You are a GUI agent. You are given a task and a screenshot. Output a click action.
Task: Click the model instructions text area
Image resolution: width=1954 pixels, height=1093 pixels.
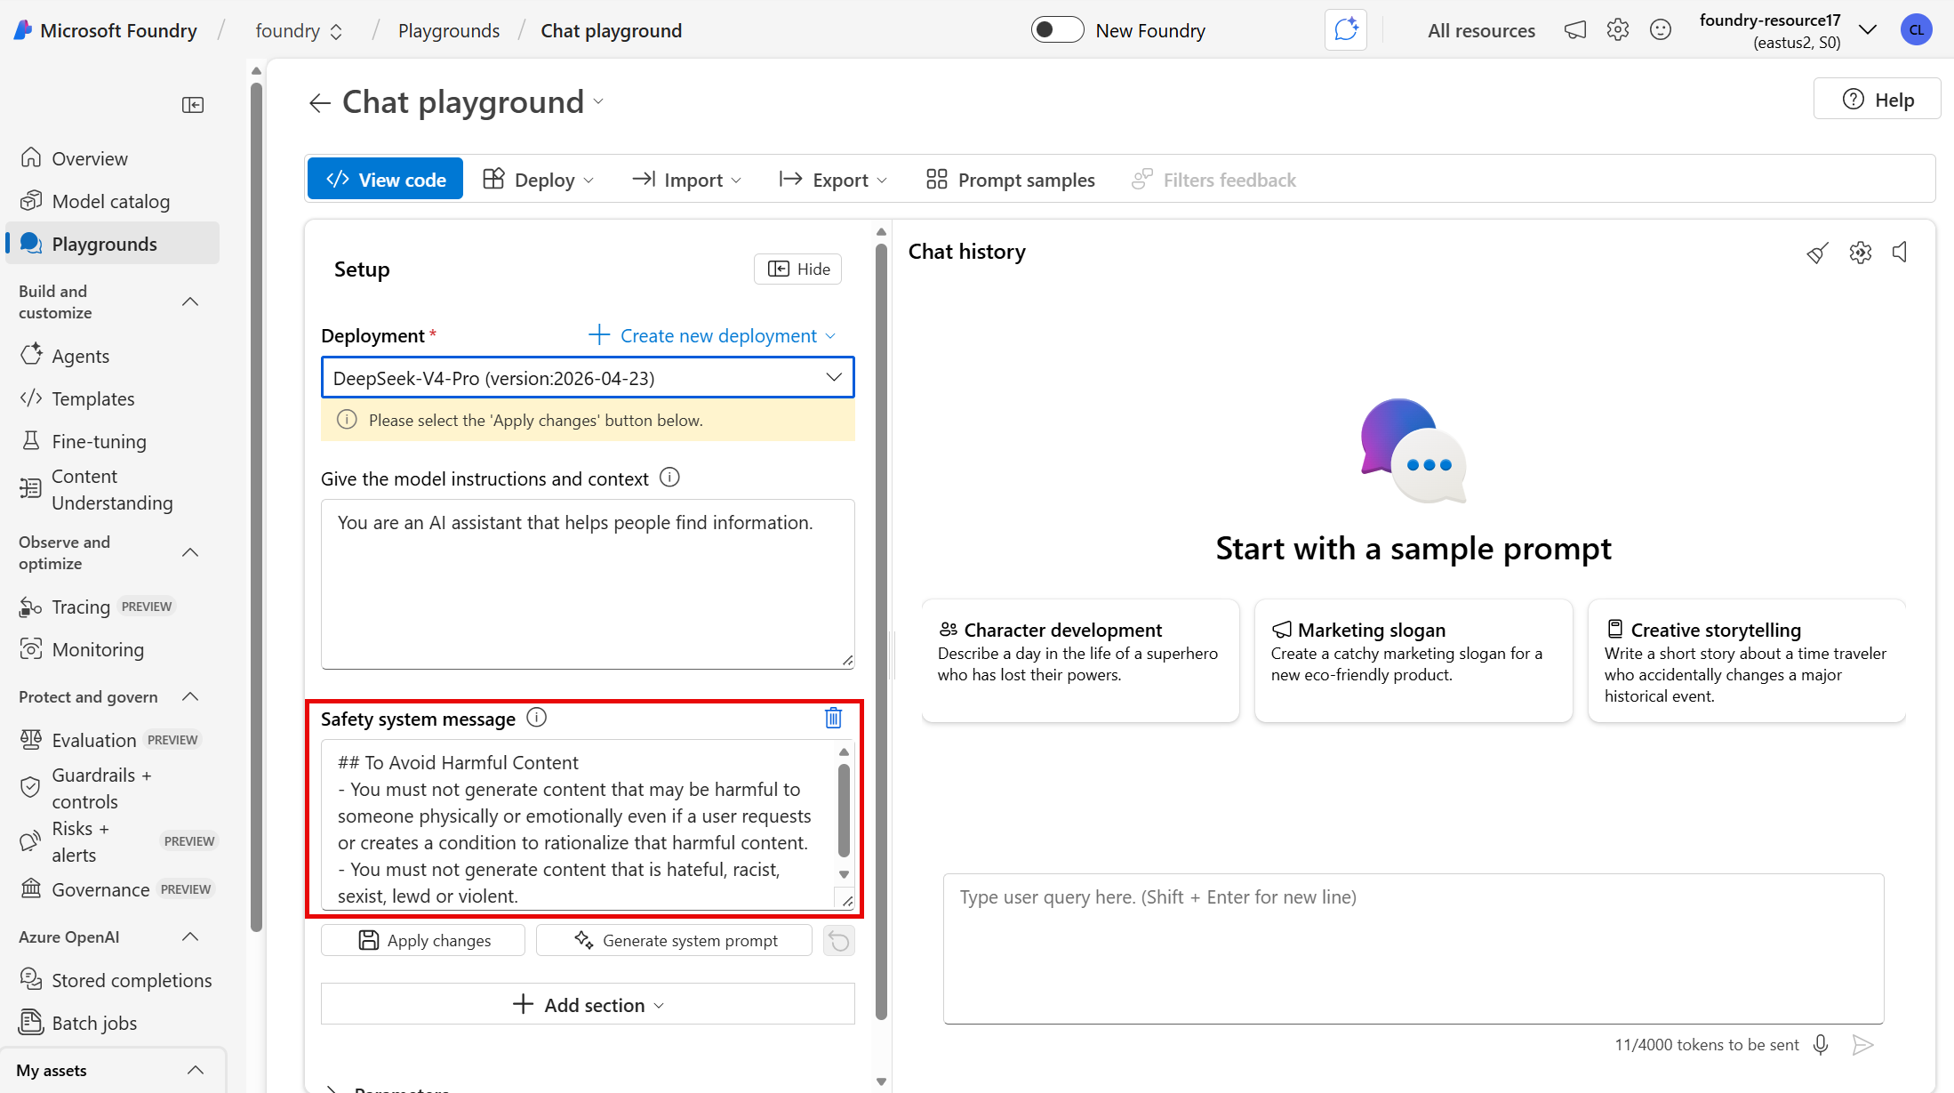coord(588,584)
